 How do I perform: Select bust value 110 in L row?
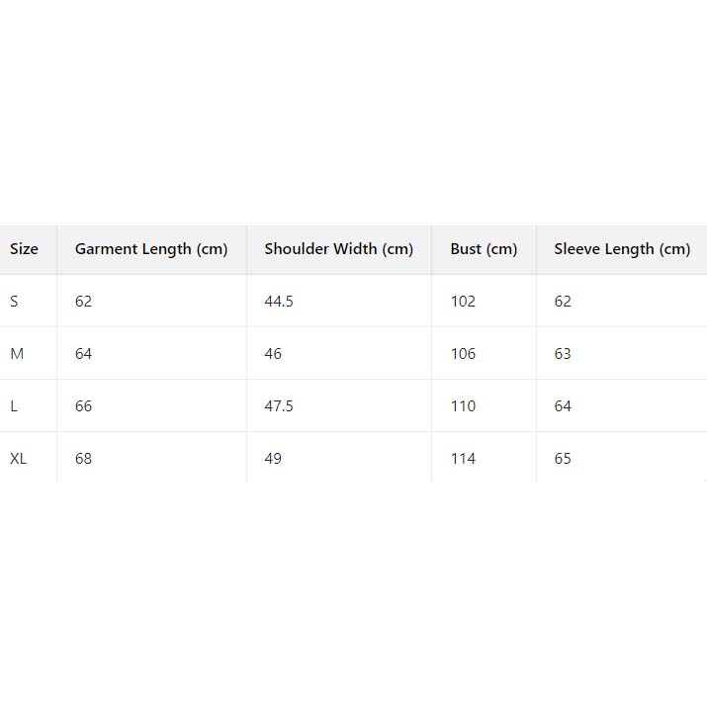463,406
